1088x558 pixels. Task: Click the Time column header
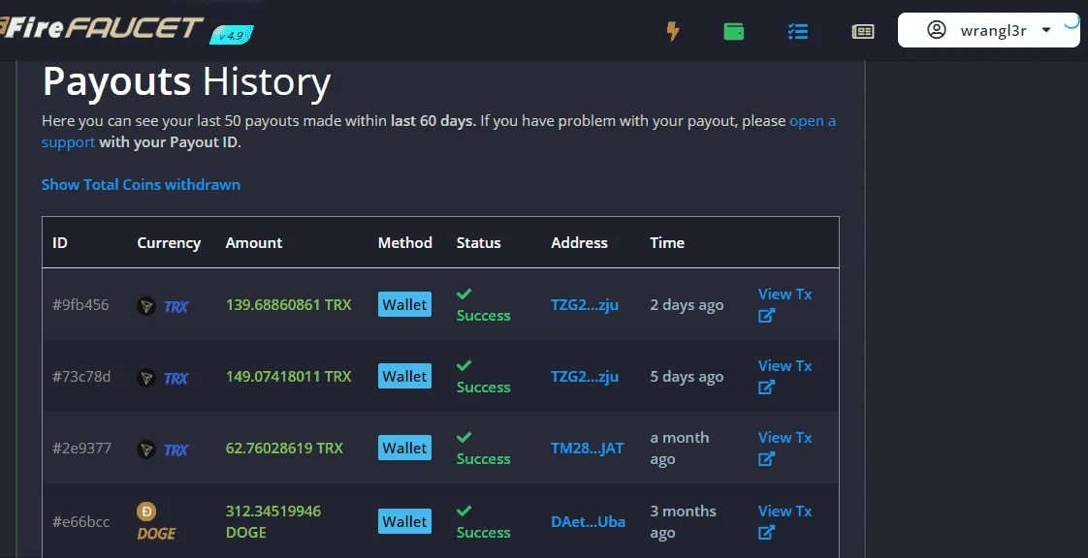click(x=667, y=242)
